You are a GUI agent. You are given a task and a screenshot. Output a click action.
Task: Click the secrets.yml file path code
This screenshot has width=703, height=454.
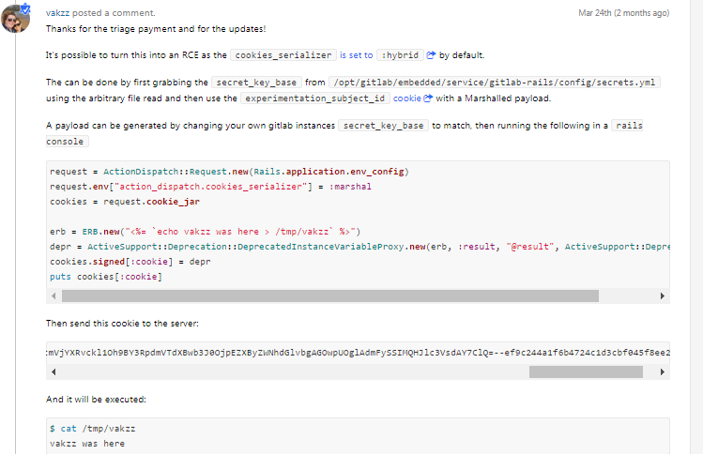pos(495,83)
